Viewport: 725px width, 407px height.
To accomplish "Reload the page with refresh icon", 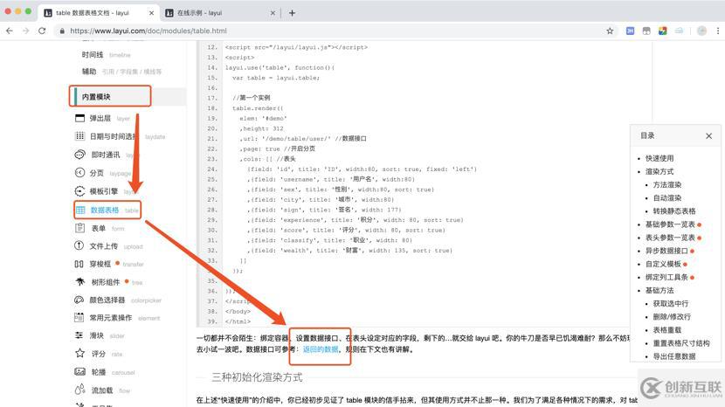I will pos(42,31).
